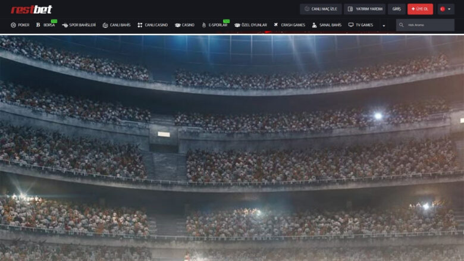
Task: Open Yatırım Yardım deposit help
Action: tap(365, 9)
